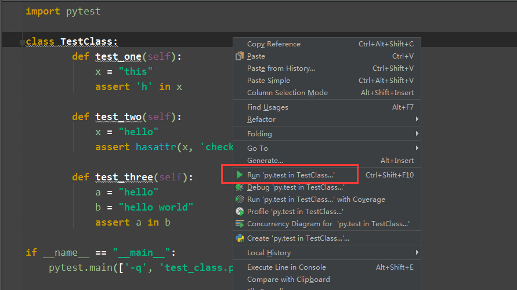Image resolution: width=517 pixels, height=290 pixels.
Task: Open the Generate... menu entry
Action: click(x=265, y=161)
